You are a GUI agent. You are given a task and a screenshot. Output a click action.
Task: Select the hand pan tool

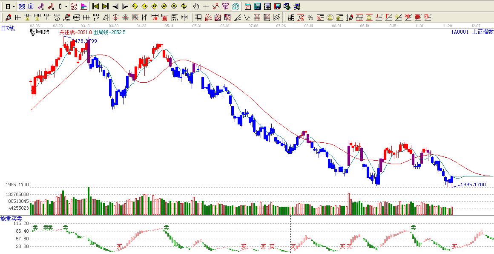coord(196,6)
